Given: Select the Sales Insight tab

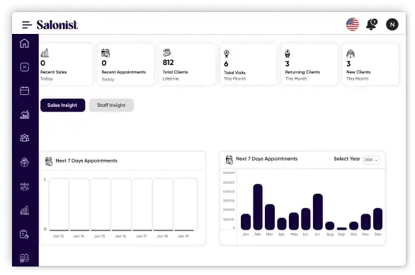Looking at the screenshot, I should tap(63, 105).
